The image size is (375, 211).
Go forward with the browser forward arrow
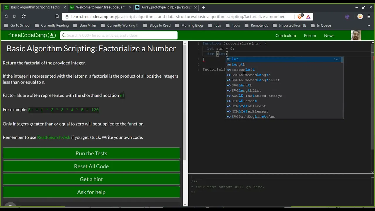(15, 17)
